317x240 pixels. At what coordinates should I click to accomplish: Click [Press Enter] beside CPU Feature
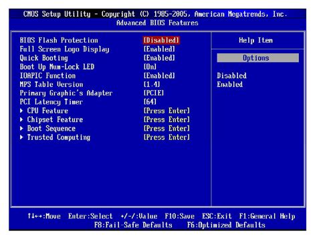click(167, 111)
